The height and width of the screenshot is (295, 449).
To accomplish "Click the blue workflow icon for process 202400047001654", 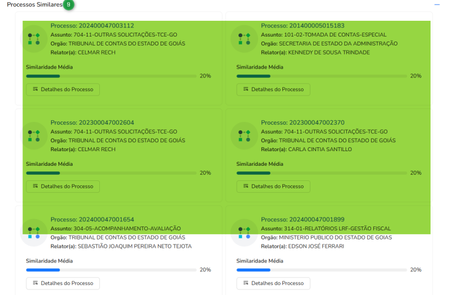I will (x=34, y=232).
